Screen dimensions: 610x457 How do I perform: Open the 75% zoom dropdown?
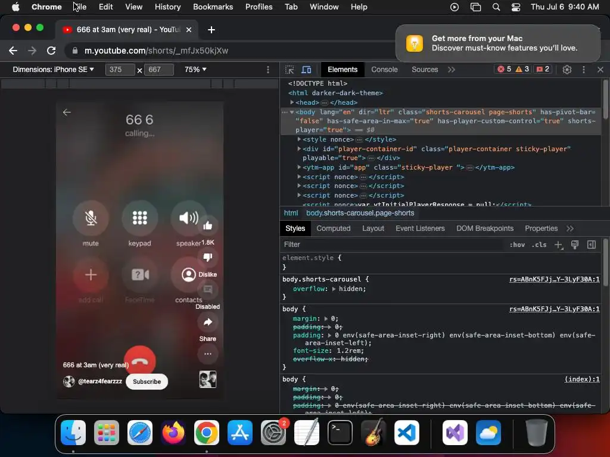195,70
